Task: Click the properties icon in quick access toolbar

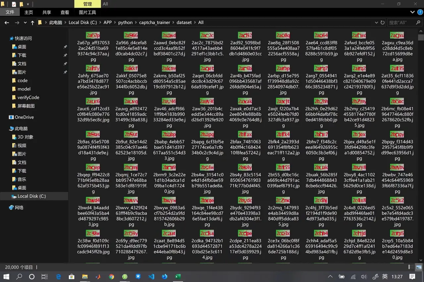Action: pos(14,4)
